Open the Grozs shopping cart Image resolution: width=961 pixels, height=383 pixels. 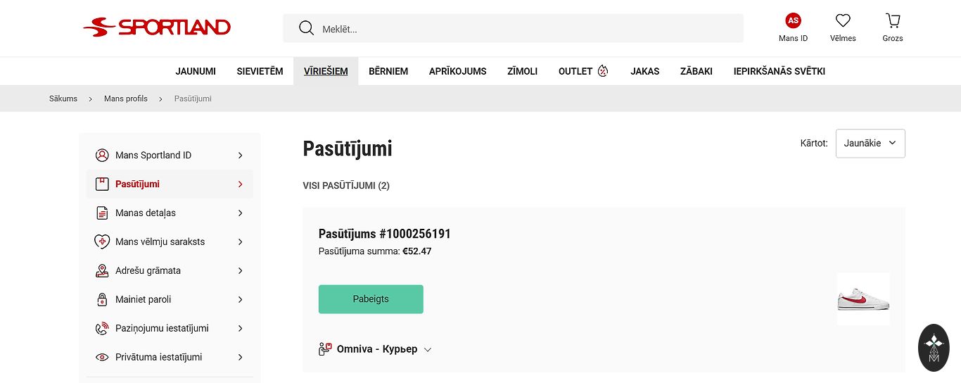tap(893, 20)
